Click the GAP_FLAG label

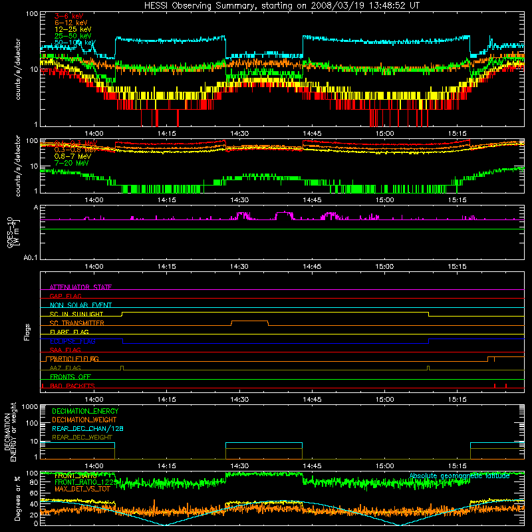point(65,296)
